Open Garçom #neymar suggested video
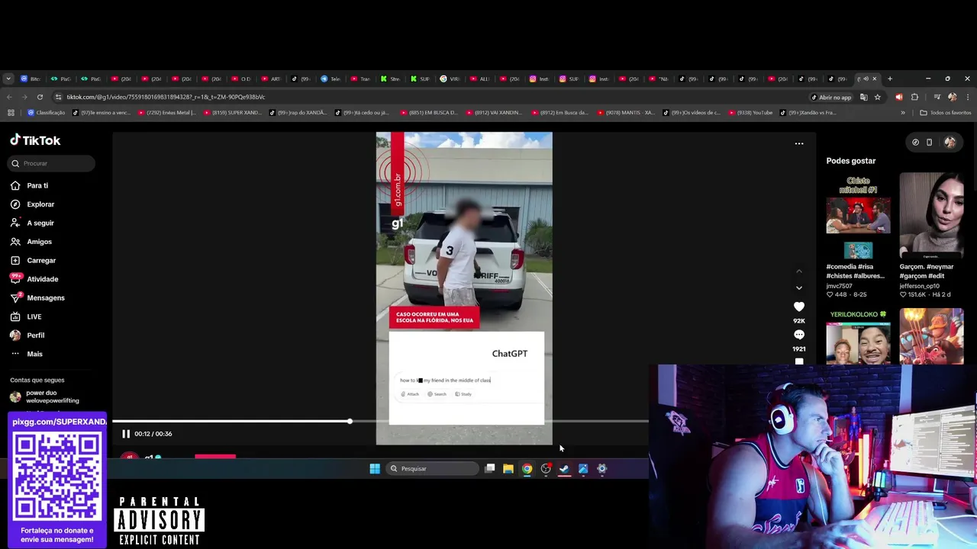This screenshot has height=549, width=977. point(931,216)
